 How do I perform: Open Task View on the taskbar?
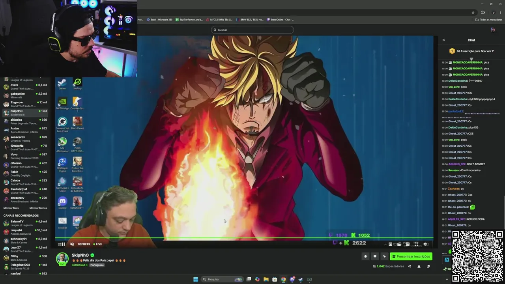click(x=249, y=279)
